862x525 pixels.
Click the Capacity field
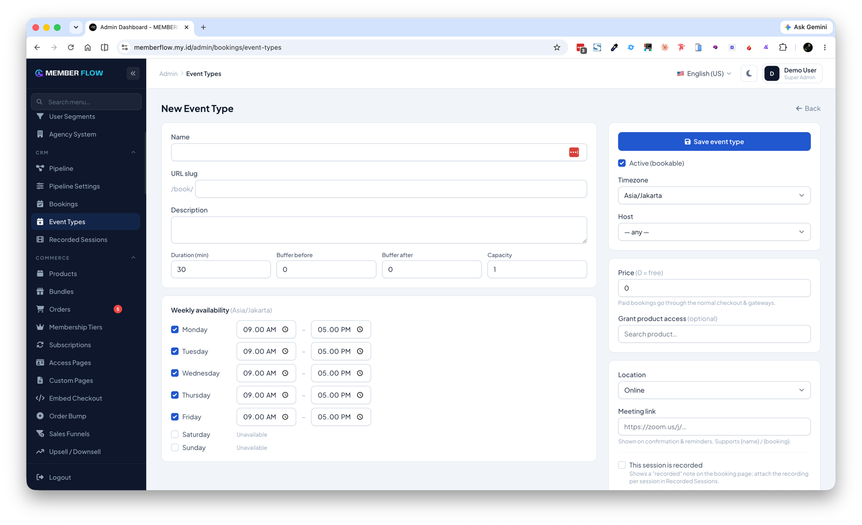click(537, 269)
